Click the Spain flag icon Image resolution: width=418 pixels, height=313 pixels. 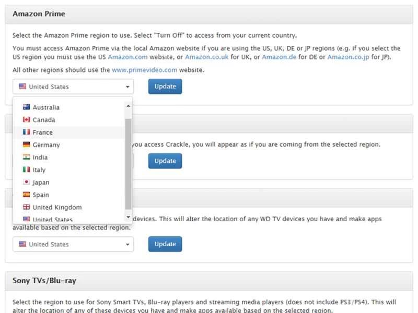26,195
